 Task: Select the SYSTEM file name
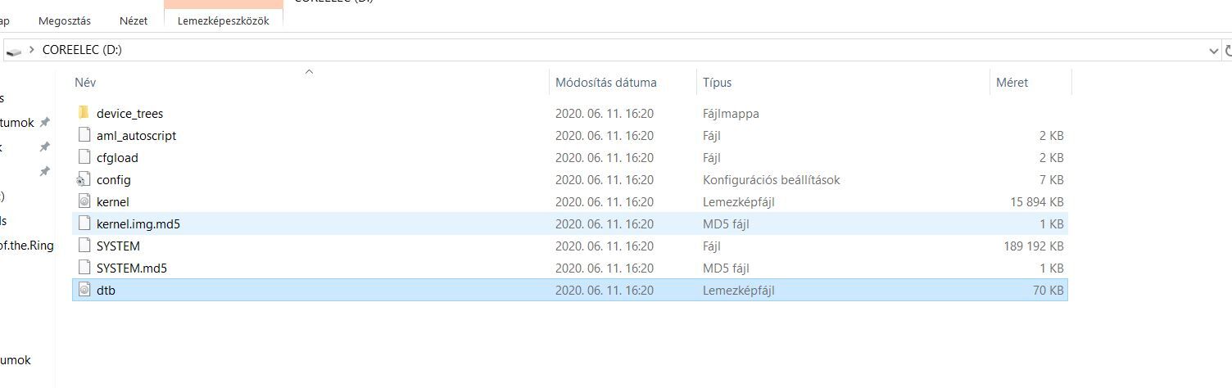pos(118,246)
